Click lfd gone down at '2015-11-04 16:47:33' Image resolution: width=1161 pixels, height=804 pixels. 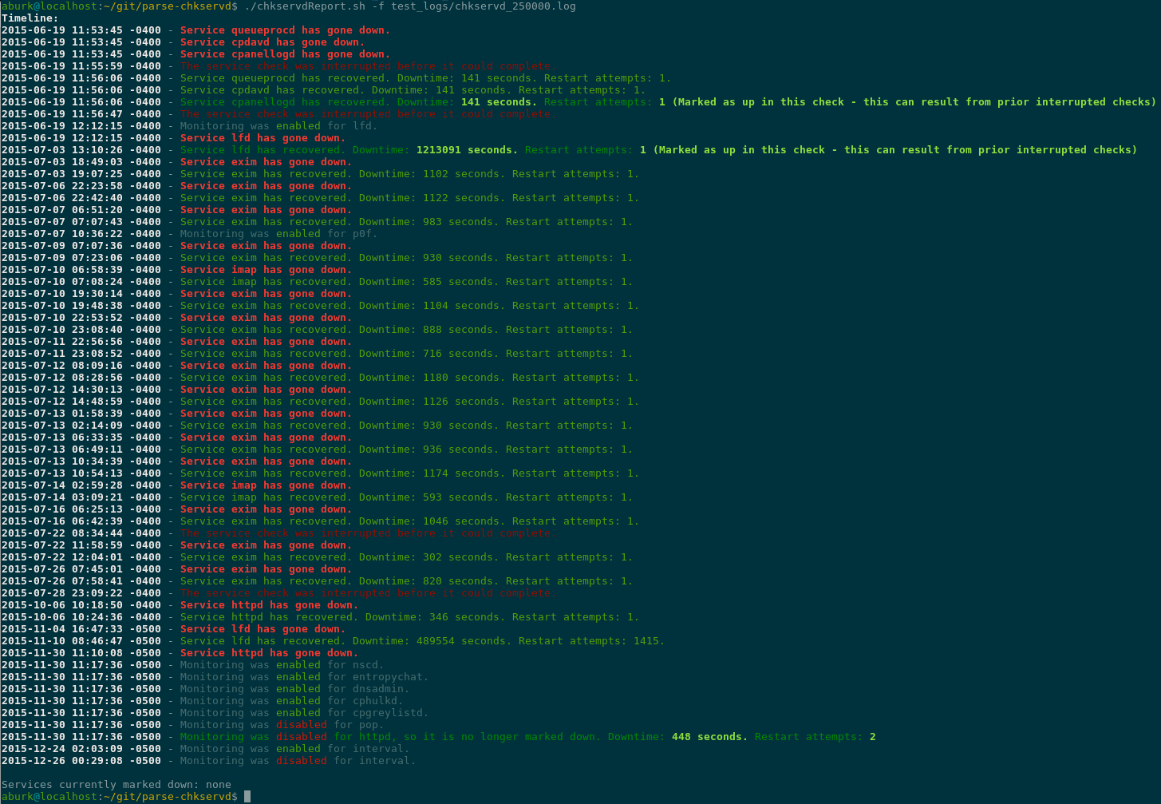click(x=263, y=629)
